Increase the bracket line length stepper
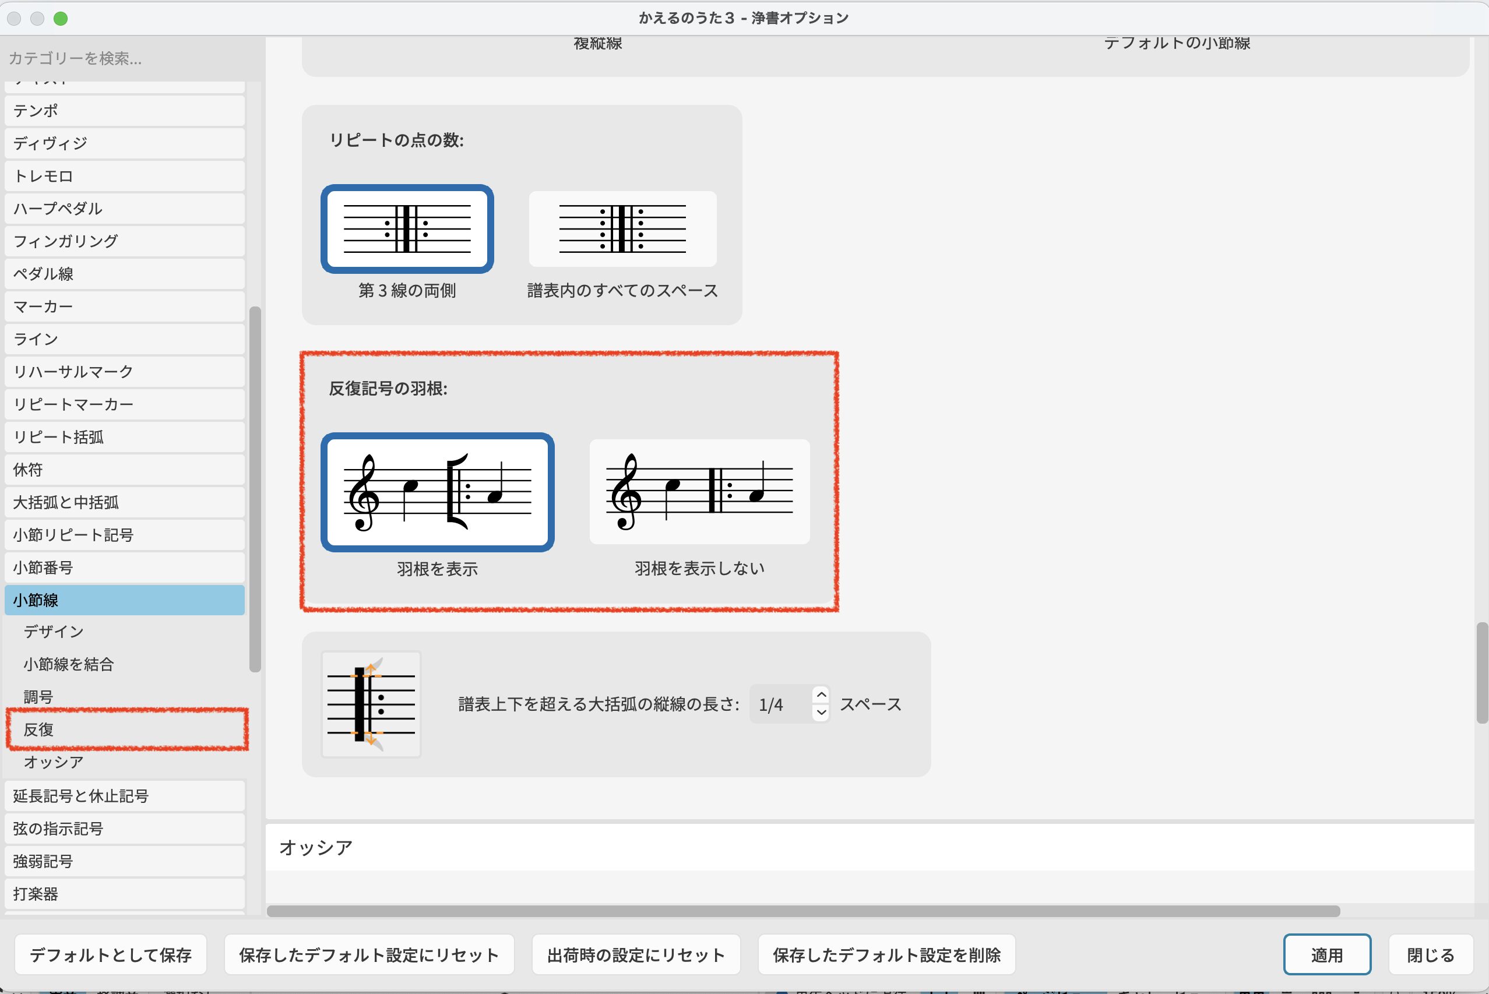The height and width of the screenshot is (994, 1489). point(821,696)
